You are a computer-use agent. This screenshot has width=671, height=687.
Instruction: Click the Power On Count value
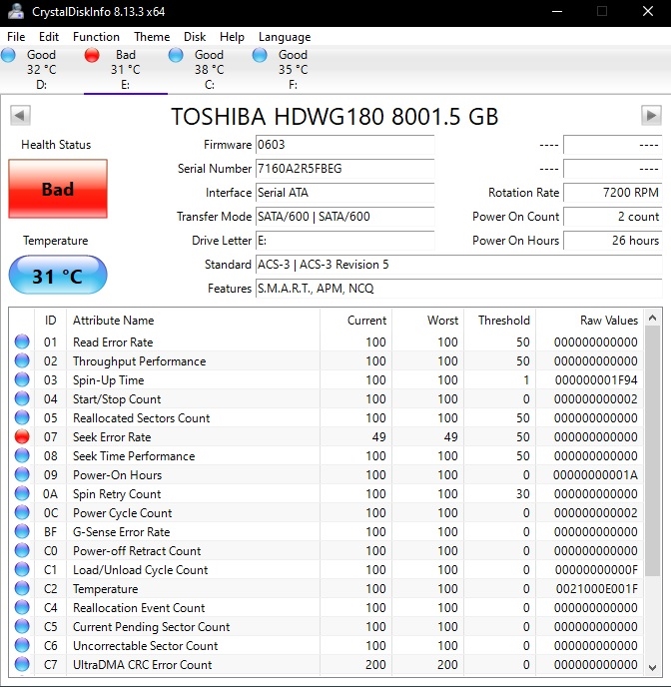(x=612, y=217)
